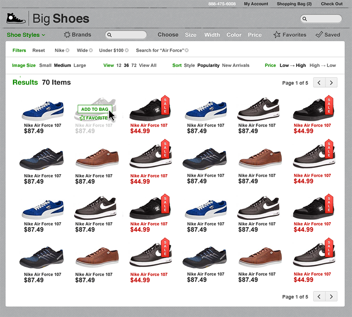Screen dimensions: 352x317
Task: Reset all filters
Action: coord(39,50)
